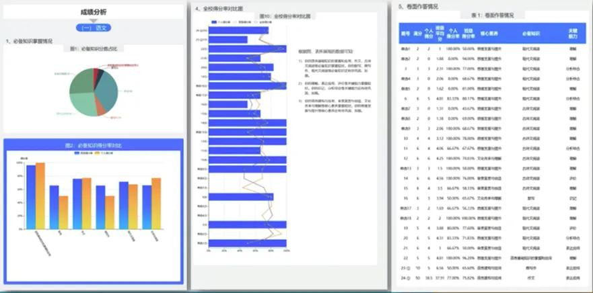This screenshot has height=293, width=593.
Task: Select the 满分 column header
Action: click(417, 34)
